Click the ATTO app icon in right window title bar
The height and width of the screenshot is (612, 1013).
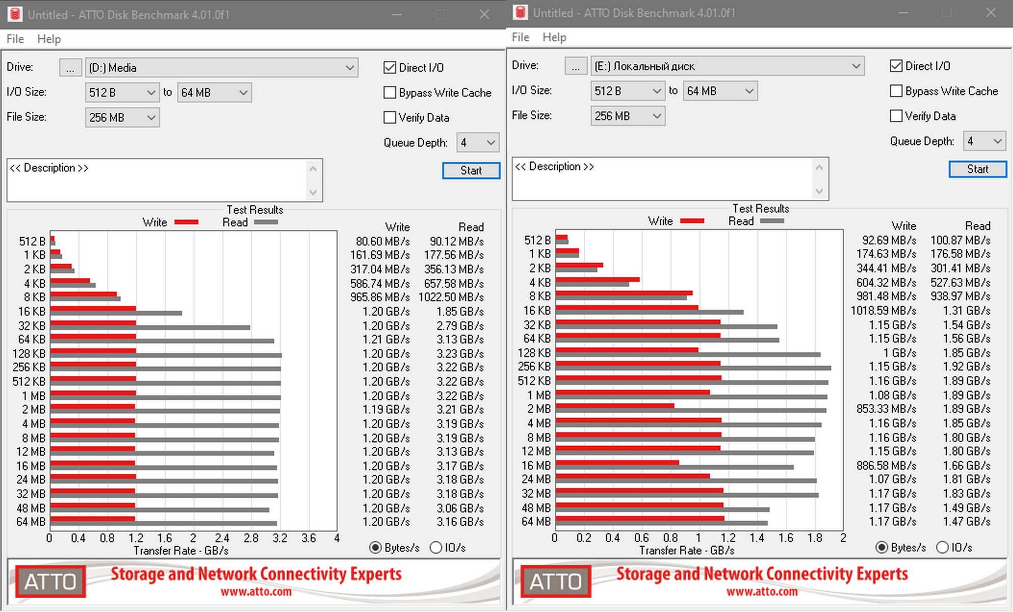click(521, 12)
